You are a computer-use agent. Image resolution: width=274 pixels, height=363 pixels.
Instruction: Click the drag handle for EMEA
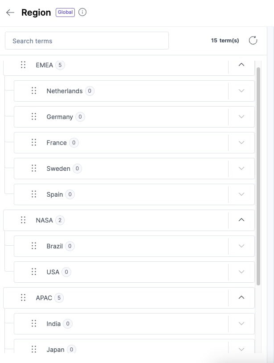tap(23, 65)
